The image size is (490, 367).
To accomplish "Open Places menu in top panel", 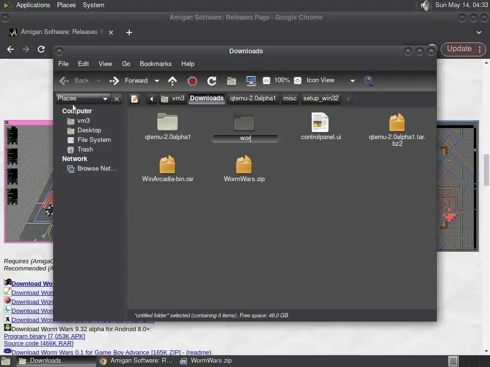I will pos(66,5).
